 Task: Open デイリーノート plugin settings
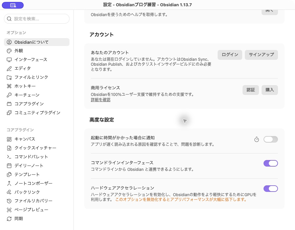(x=37, y=166)
